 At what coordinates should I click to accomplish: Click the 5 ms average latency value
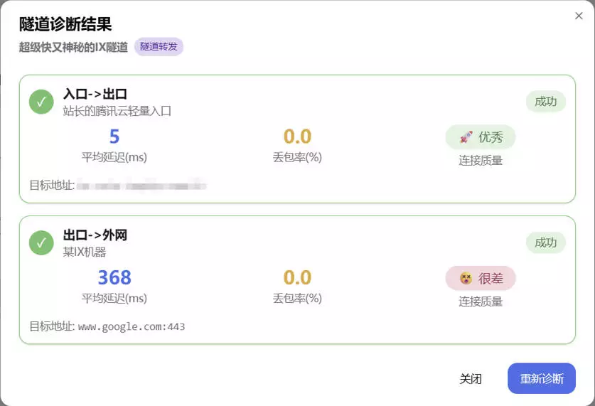114,137
